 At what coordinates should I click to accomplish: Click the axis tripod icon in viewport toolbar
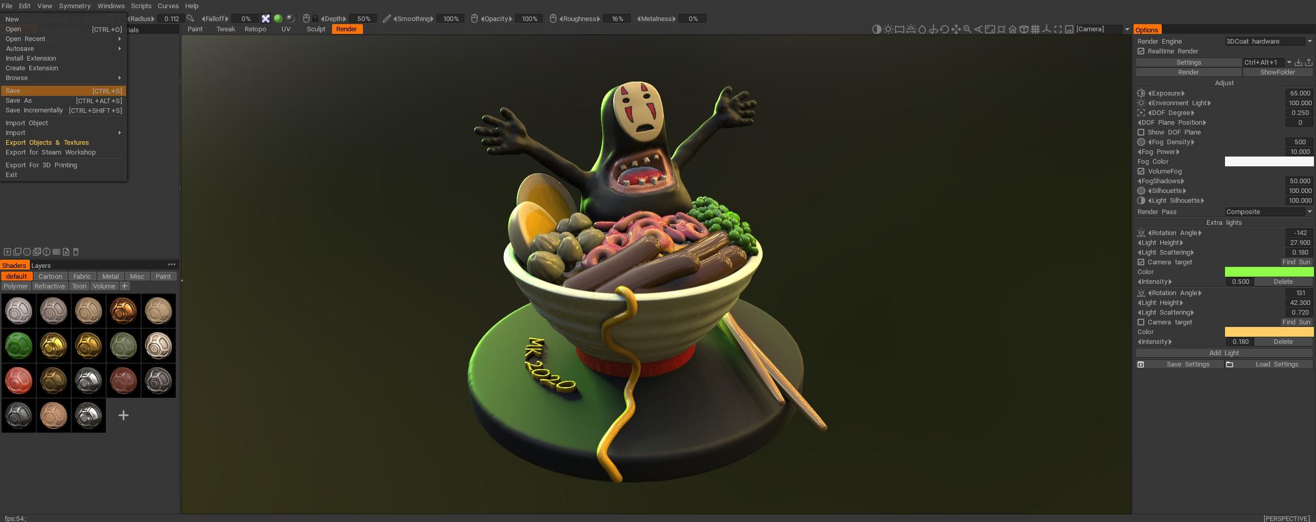1046,29
